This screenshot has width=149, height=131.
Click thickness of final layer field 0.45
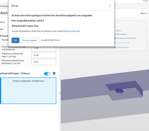[x=44, y=55]
